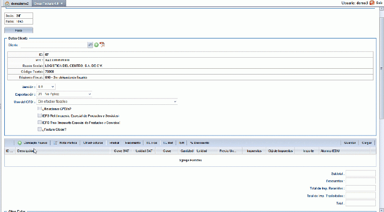Viewport: 384px width, 212px height.
Task: Click the home icon on demodemo2 tab
Action: (x=7, y=3)
